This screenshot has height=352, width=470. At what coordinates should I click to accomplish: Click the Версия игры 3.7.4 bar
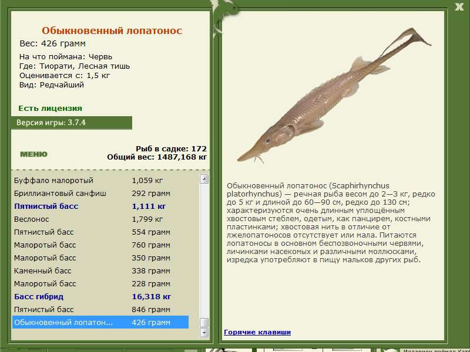pyautogui.click(x=71, y=123)
